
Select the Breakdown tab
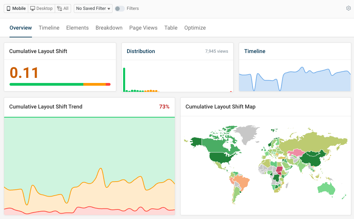tap(109, 28)
